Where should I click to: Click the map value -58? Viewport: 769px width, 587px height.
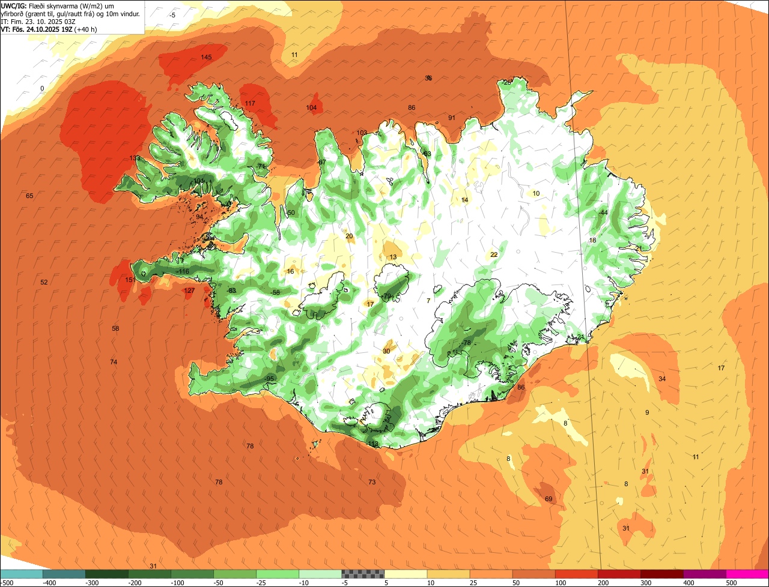click(275, 293)
